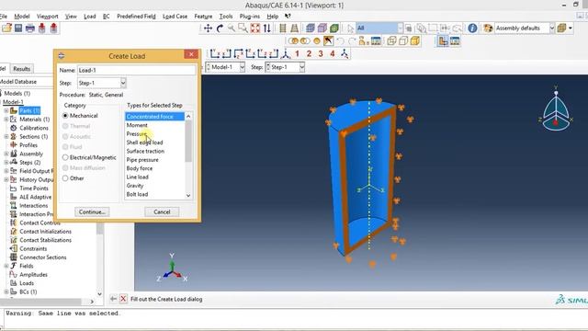Screen dimensions: 588x331
Task: Expand the Sections (1) node
Action: point(6,137)
